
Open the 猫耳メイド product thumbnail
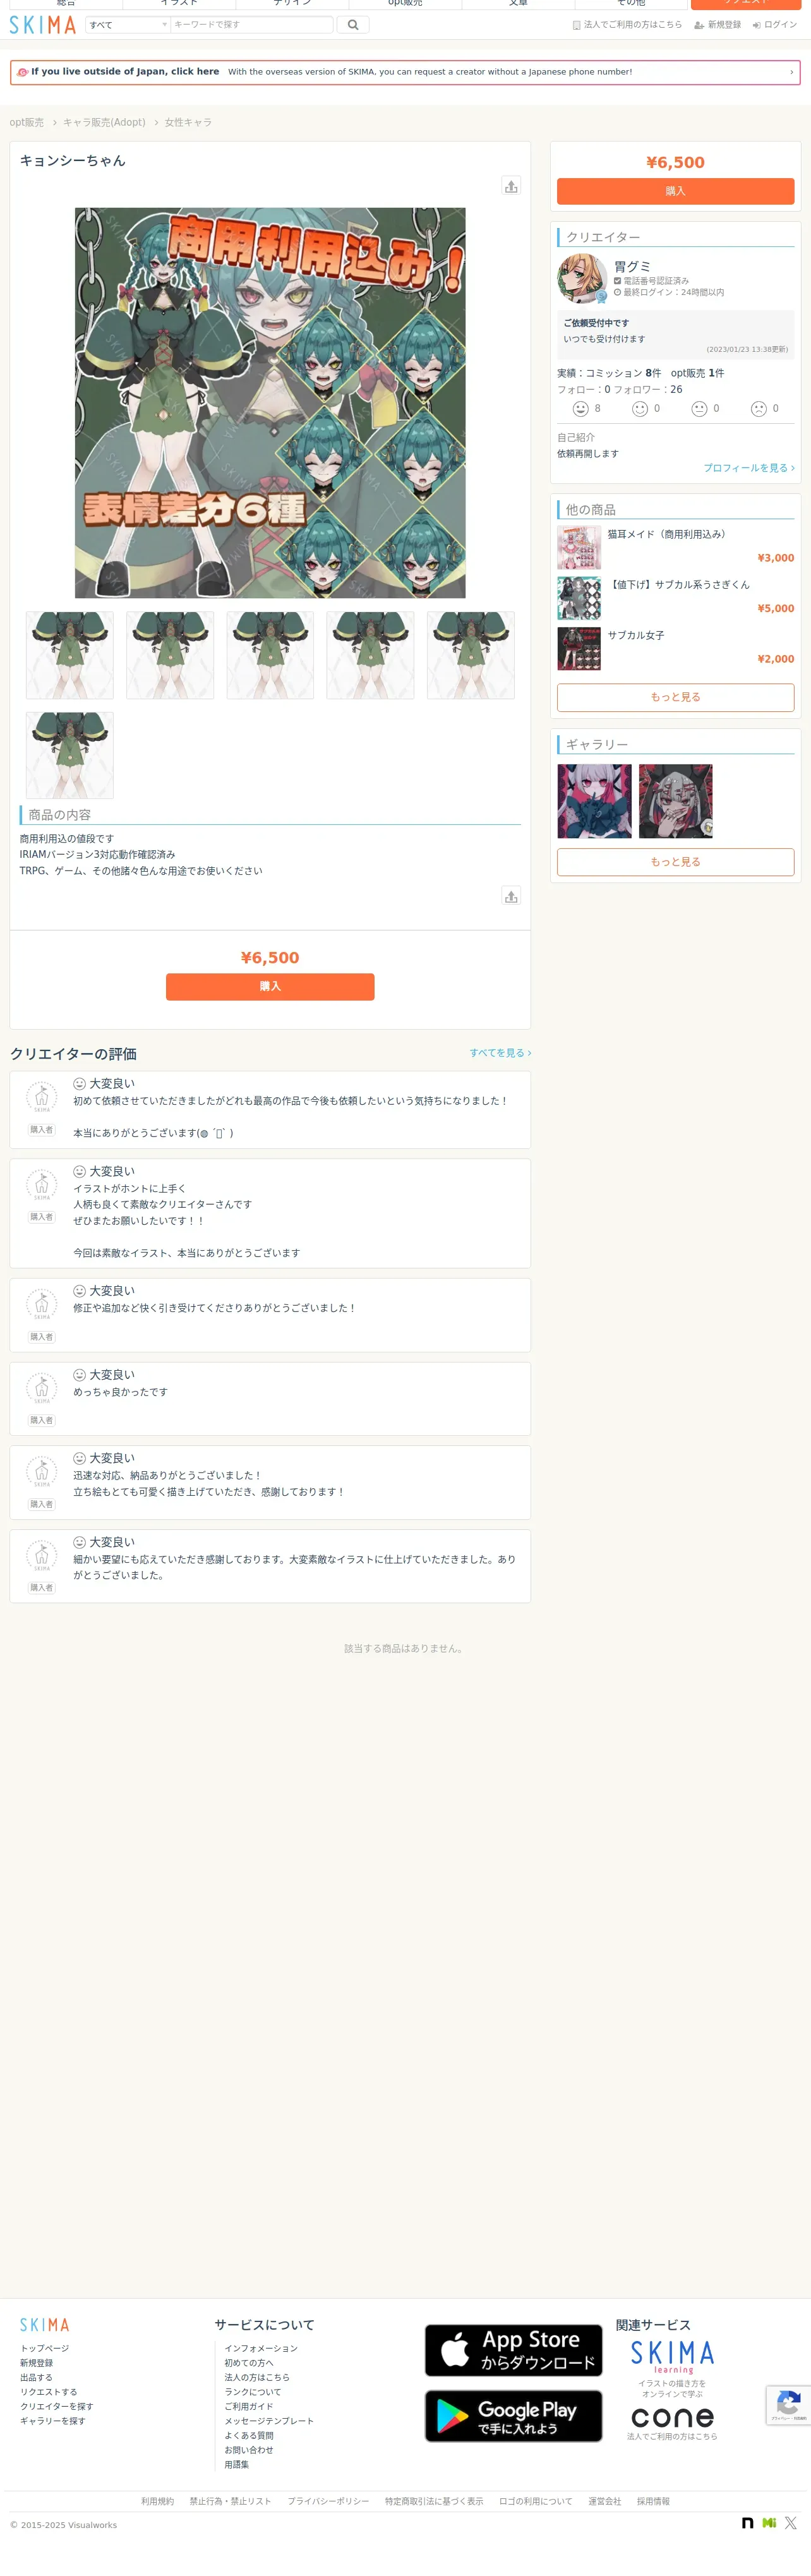pos(579,548)
